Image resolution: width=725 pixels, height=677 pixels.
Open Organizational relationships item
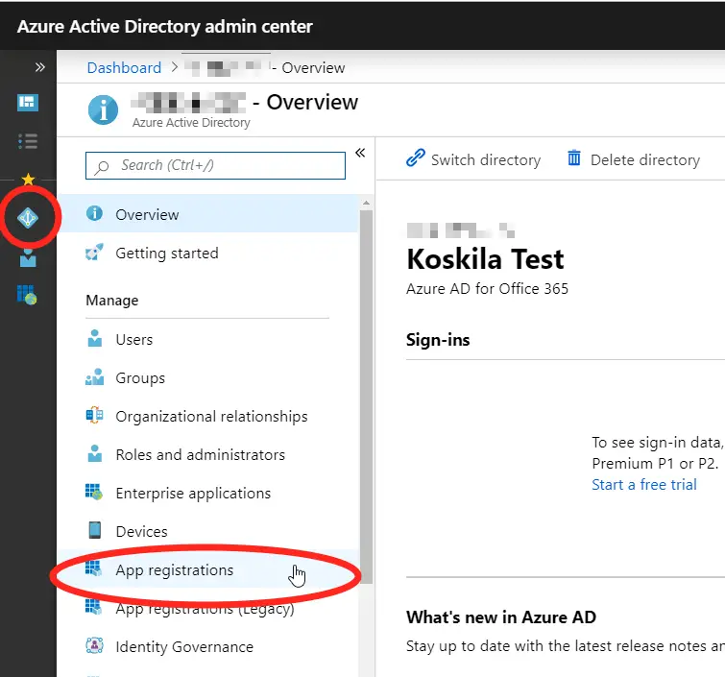point(211,417)
